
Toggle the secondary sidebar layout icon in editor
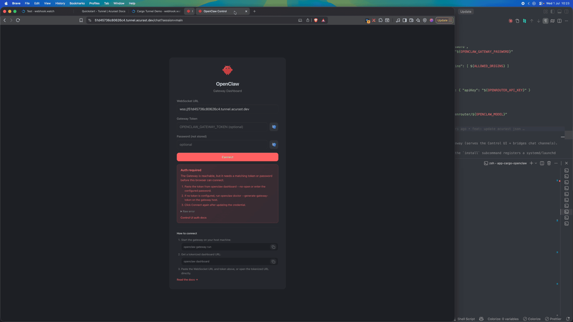coord(567,11)
